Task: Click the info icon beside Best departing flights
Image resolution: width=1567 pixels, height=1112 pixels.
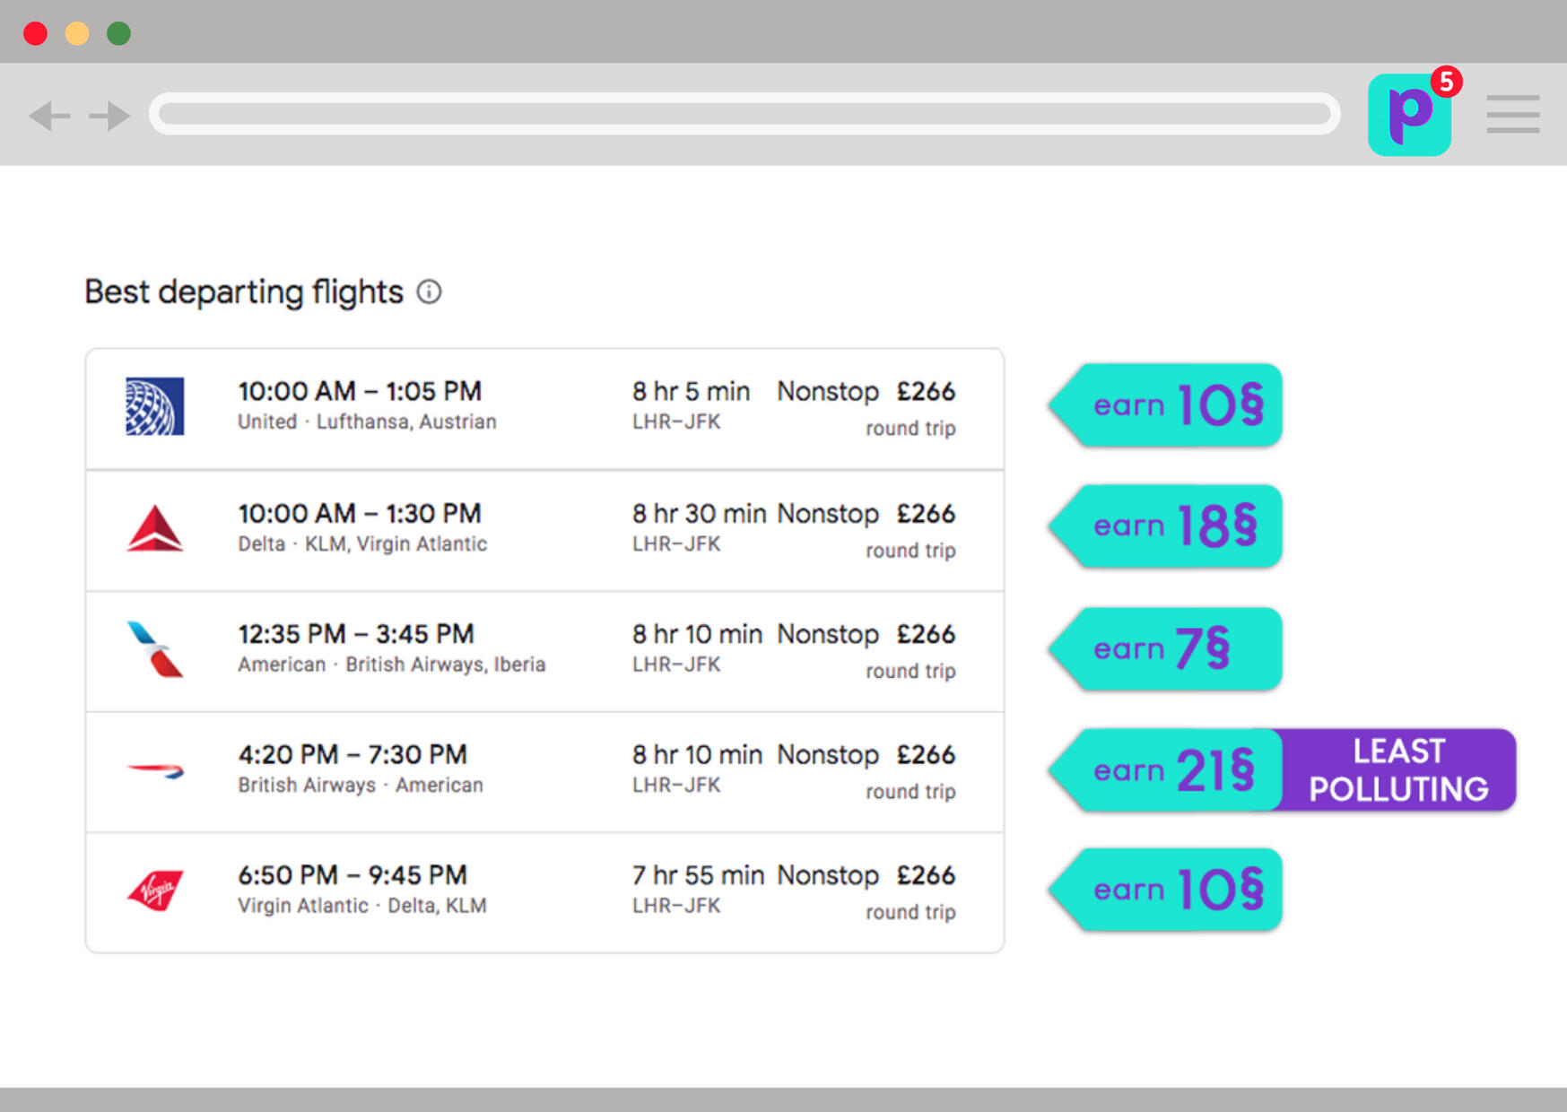Action: pyautogui.click(x=429, y=292)
